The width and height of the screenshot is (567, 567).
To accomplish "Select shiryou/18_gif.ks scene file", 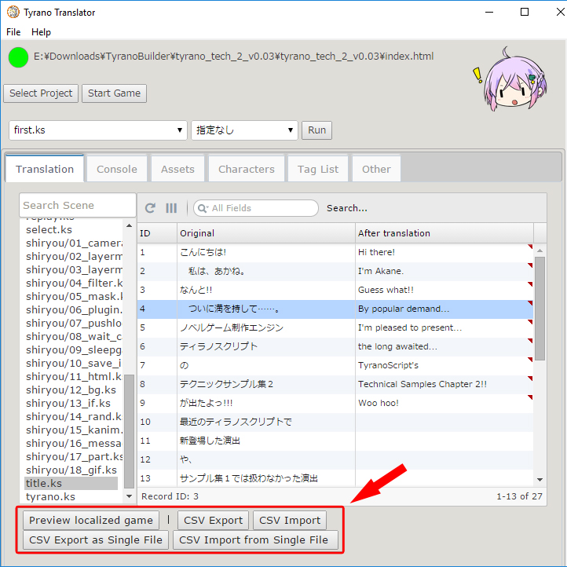I will point(71,470).
